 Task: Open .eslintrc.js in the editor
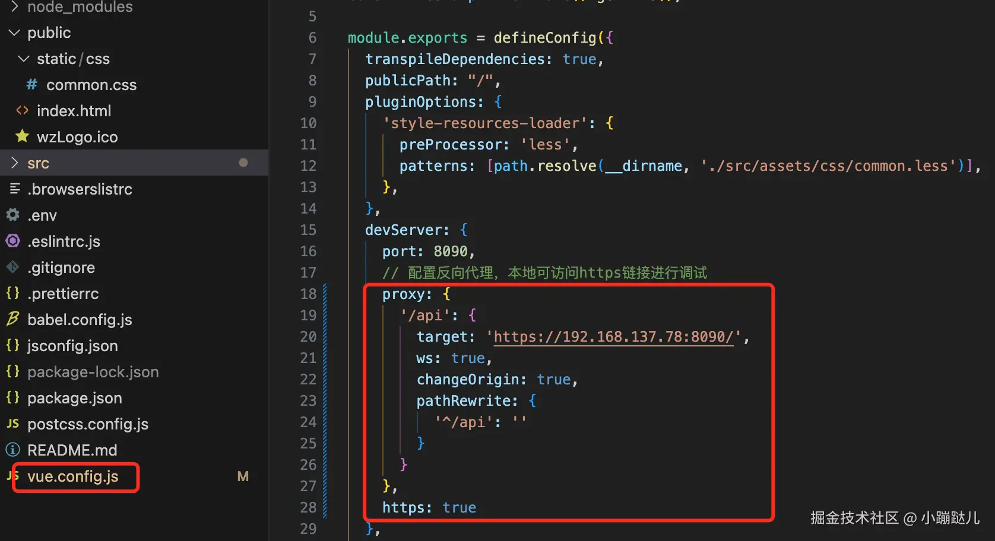64,241
